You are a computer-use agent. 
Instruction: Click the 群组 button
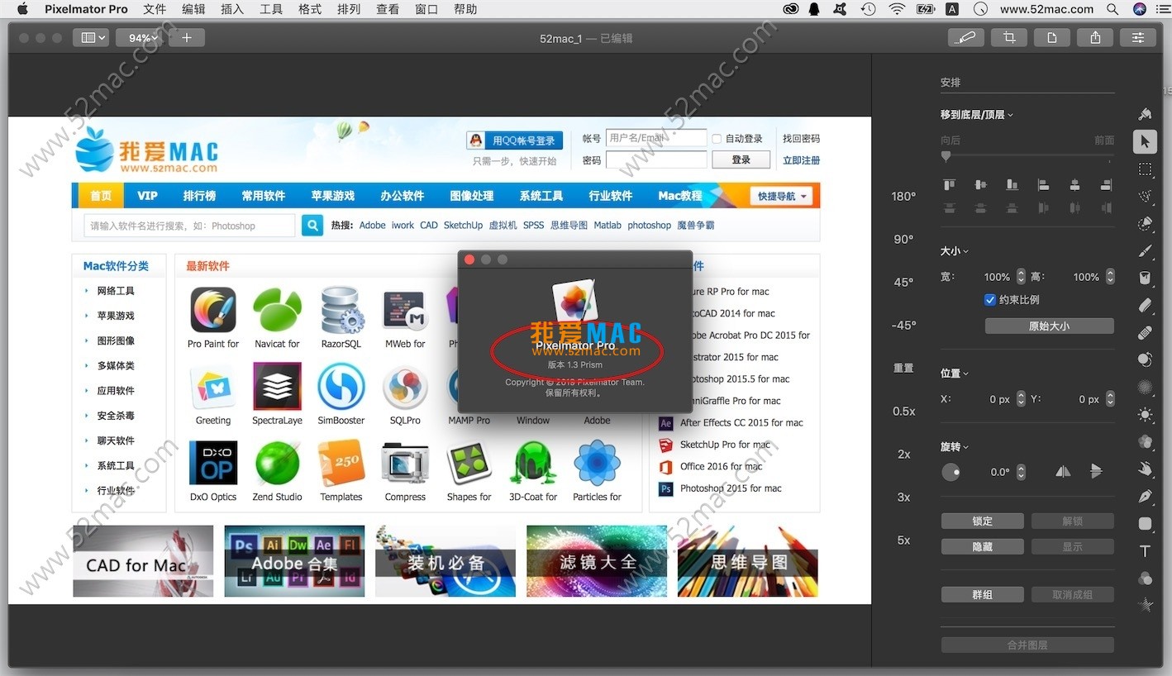(982, 594)
